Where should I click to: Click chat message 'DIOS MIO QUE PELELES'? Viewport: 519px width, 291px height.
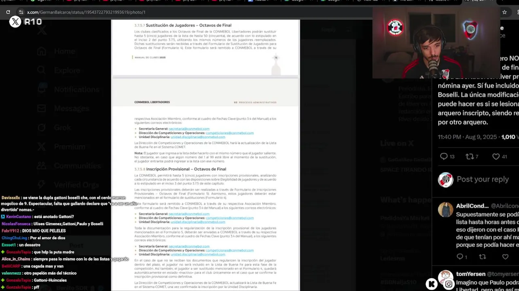(34, 231)
